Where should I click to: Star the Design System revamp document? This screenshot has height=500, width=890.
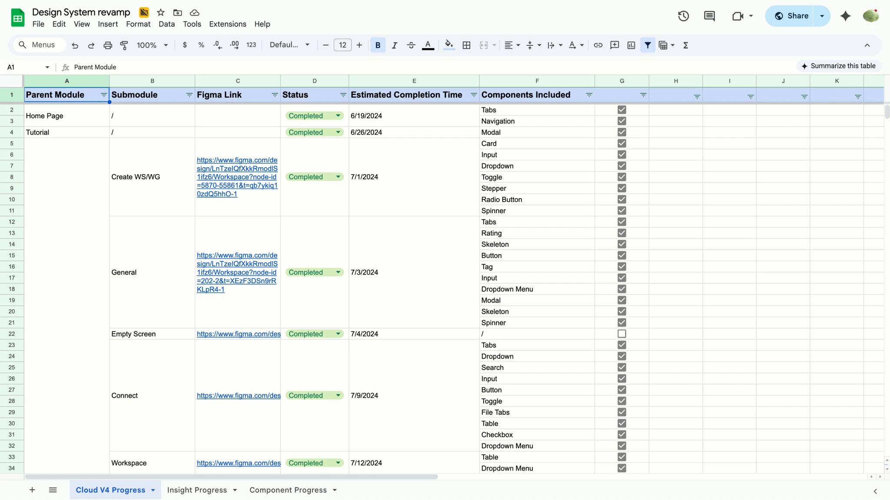(x=161, y=13)
